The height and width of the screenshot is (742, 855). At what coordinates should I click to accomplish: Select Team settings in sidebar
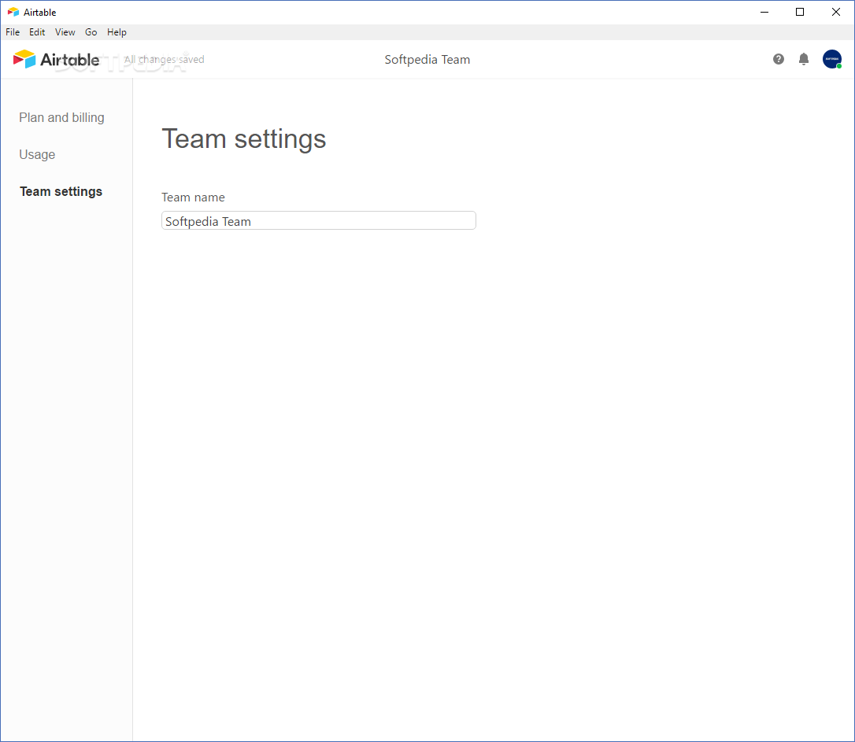(61, 192)
